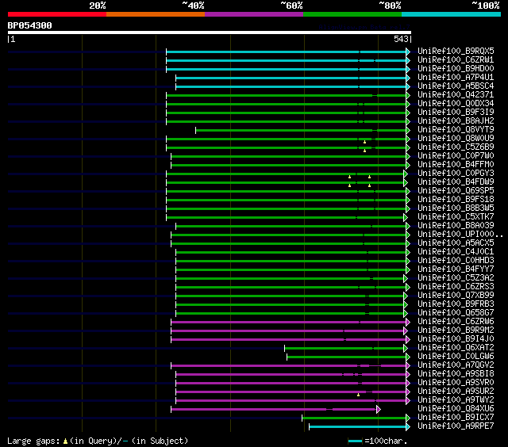Click the truncated UniRef100_UPI000.. label
This screenshot has width=508, height=447.
click(x=460, y=235)
